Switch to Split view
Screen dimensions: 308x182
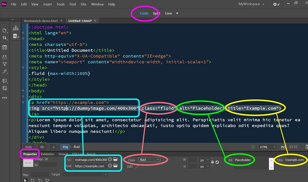[156, 13]
